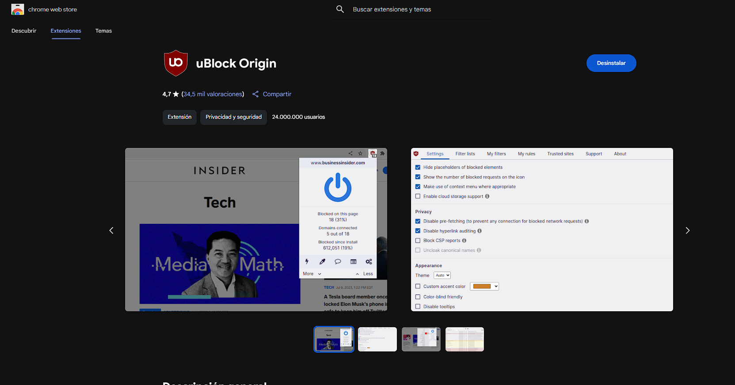Viewport: 735px width, 385px height.
Task: Enable Custom accent color checkbox
Action: 418,287
